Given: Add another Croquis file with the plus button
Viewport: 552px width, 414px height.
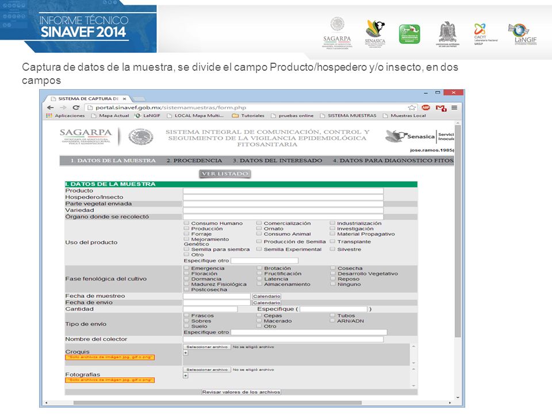Looking at the screenshot, I should (x=186, y=352).
